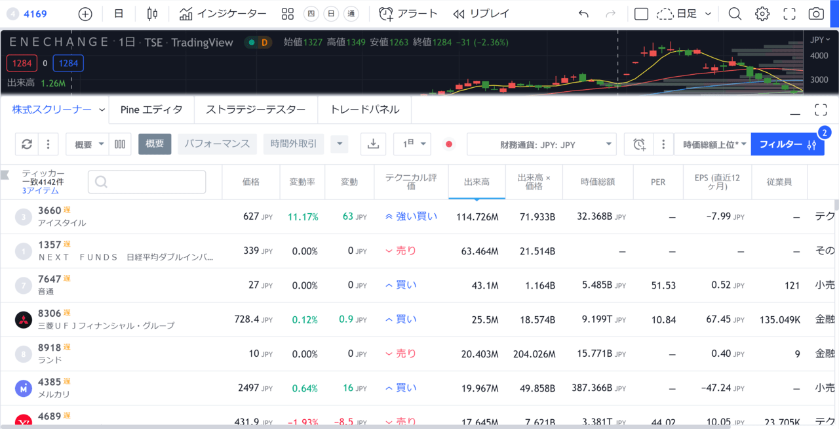Open the 1日 interval dropdown

(412, 144)
